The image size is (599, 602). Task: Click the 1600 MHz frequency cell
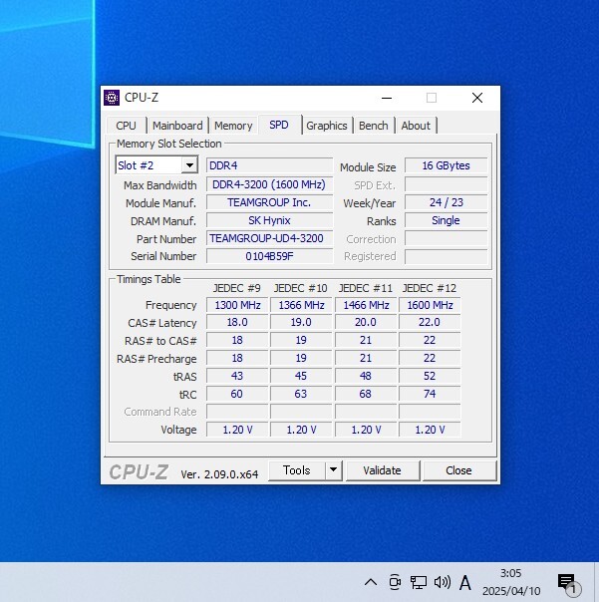[430, 305]
